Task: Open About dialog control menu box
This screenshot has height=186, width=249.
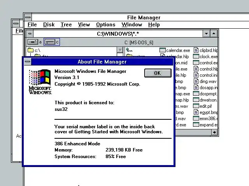Action: coord(28,62)
